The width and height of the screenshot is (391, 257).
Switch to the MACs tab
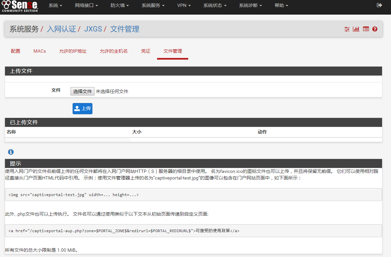pyautogui.click(x=40, y=51)
